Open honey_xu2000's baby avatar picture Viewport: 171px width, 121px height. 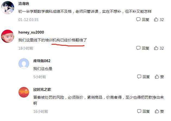point(8,36)
